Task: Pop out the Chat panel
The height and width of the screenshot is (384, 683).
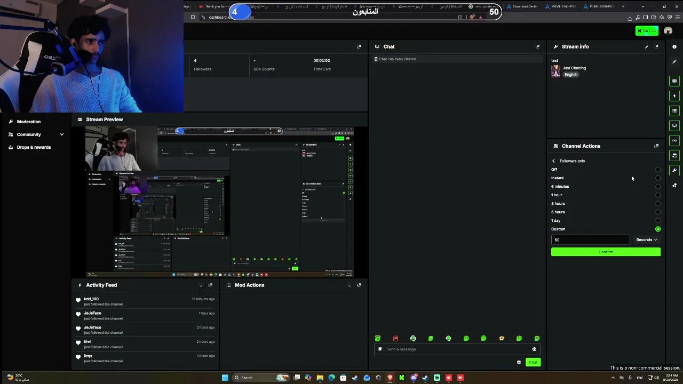Action: tap(537, 47)
